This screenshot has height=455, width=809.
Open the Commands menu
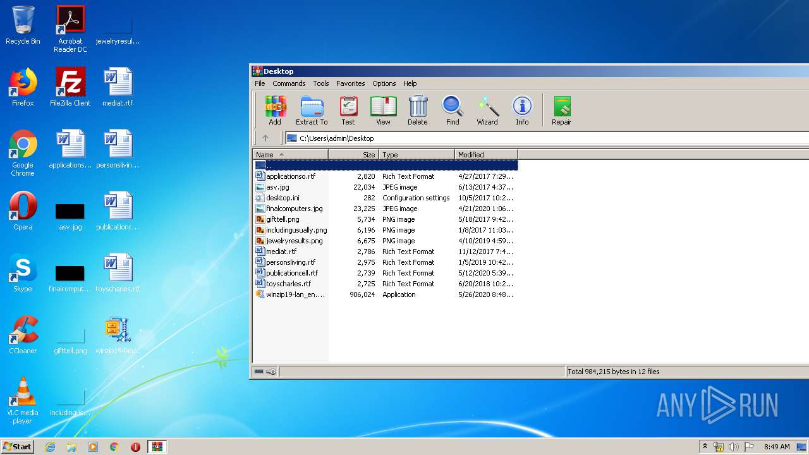[289, 83]
